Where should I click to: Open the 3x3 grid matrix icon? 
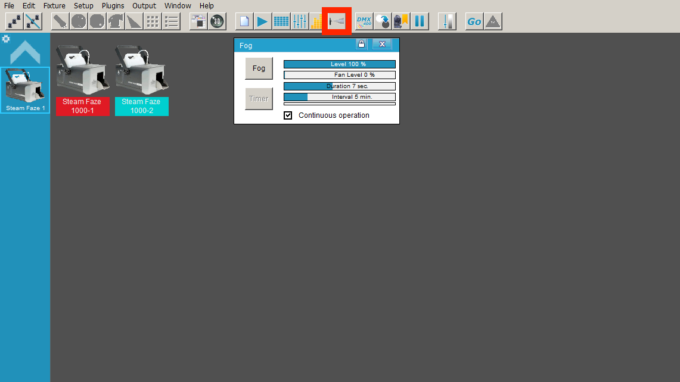coord(153,21)
